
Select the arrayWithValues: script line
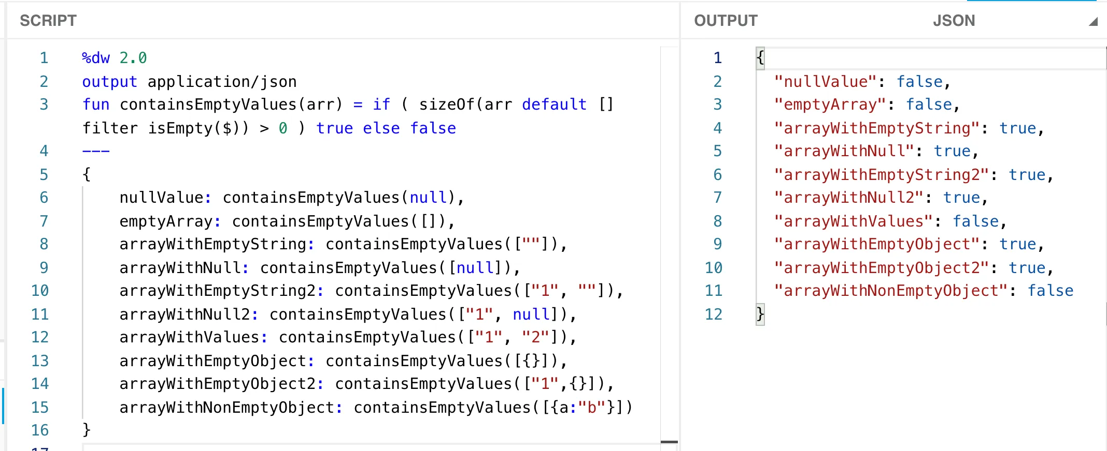[x=348, y=337]
